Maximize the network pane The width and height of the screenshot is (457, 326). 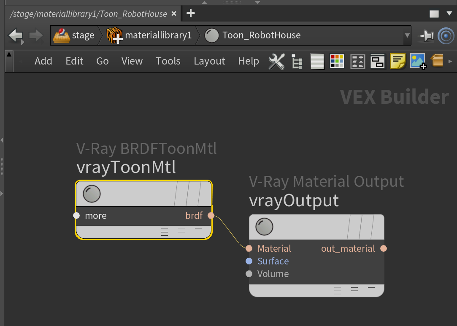(434, 13)
